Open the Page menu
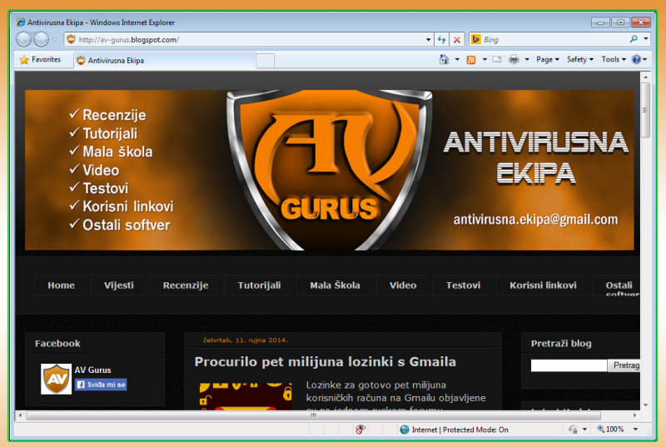 pos(548,59)
